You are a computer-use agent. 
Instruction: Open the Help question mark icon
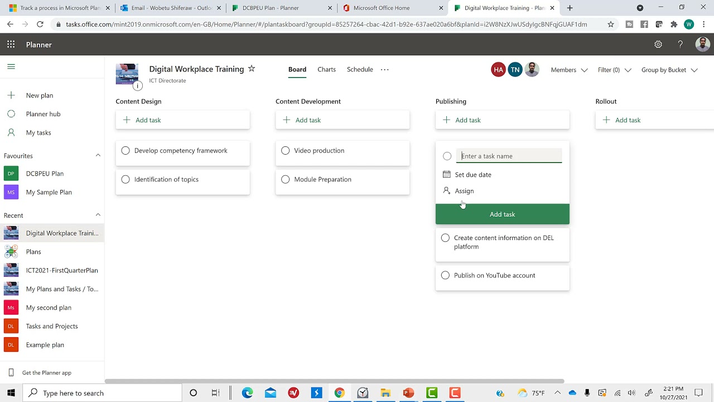[680, 45]
